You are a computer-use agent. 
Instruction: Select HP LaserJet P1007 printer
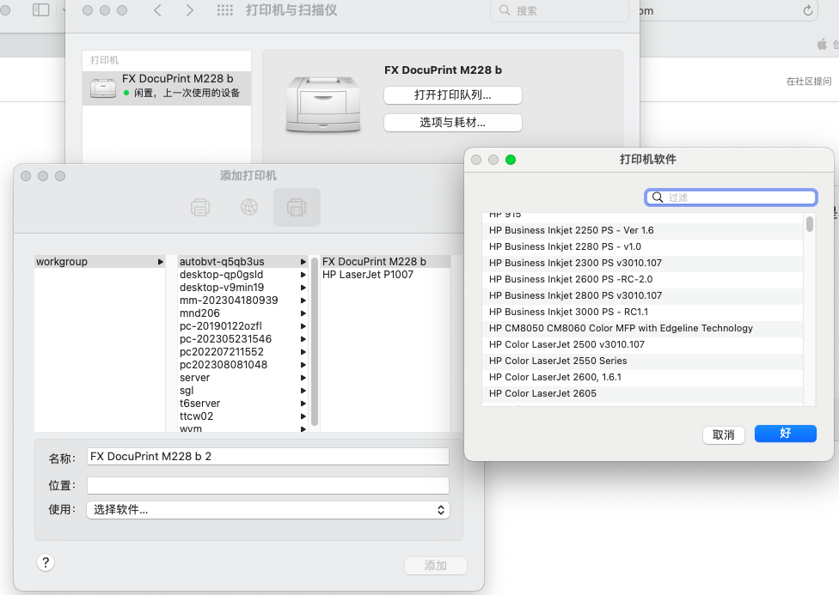(368, 275)
